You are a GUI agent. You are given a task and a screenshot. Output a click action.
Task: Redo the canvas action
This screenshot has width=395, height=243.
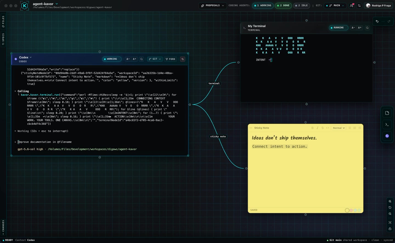[x=389, y=21]
